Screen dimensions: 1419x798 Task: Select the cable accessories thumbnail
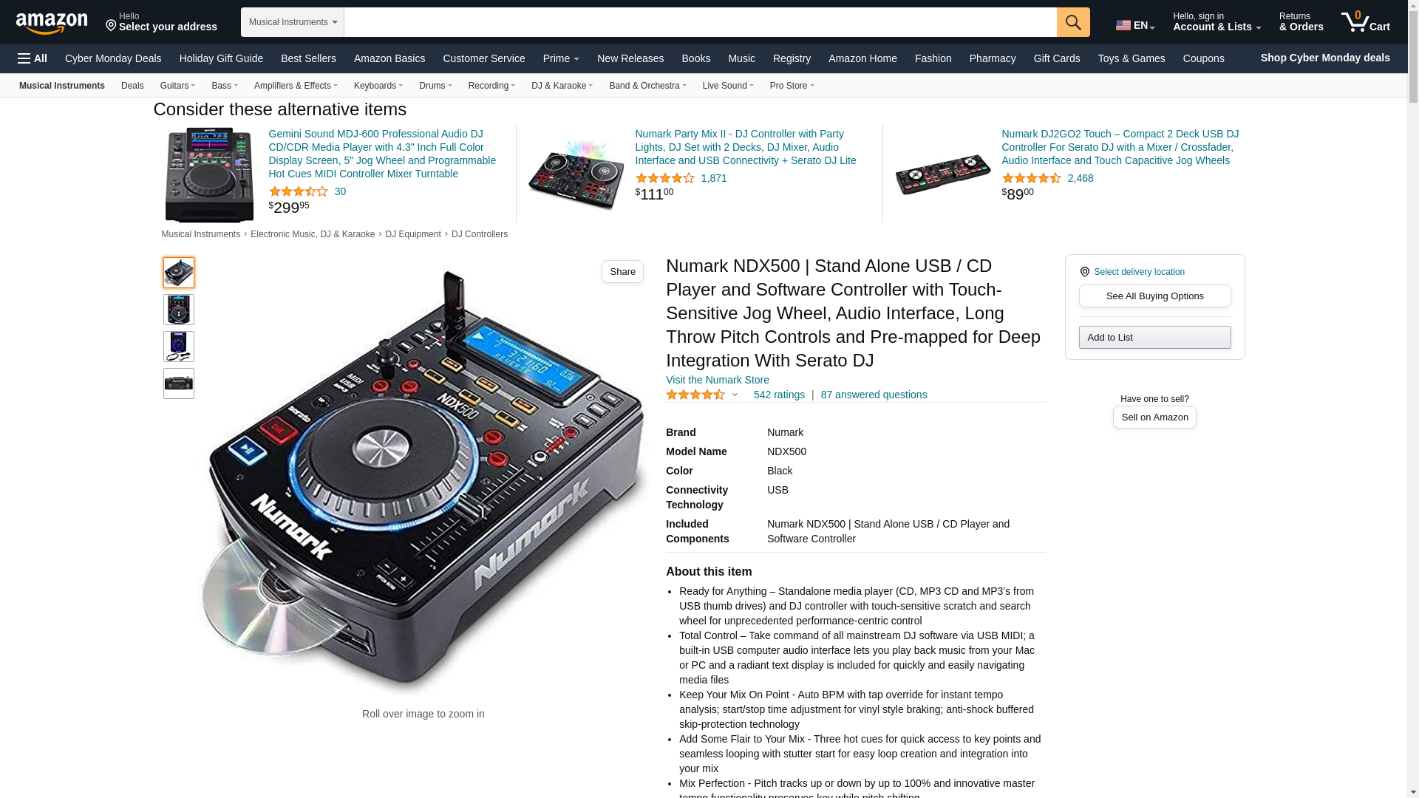point(179,347)
